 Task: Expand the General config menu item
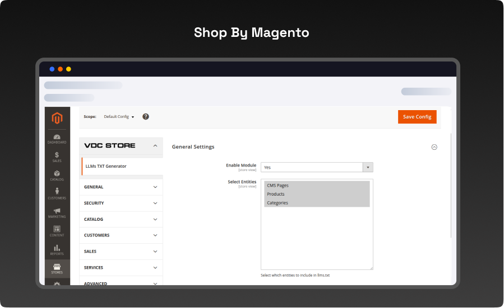(121, 187)
